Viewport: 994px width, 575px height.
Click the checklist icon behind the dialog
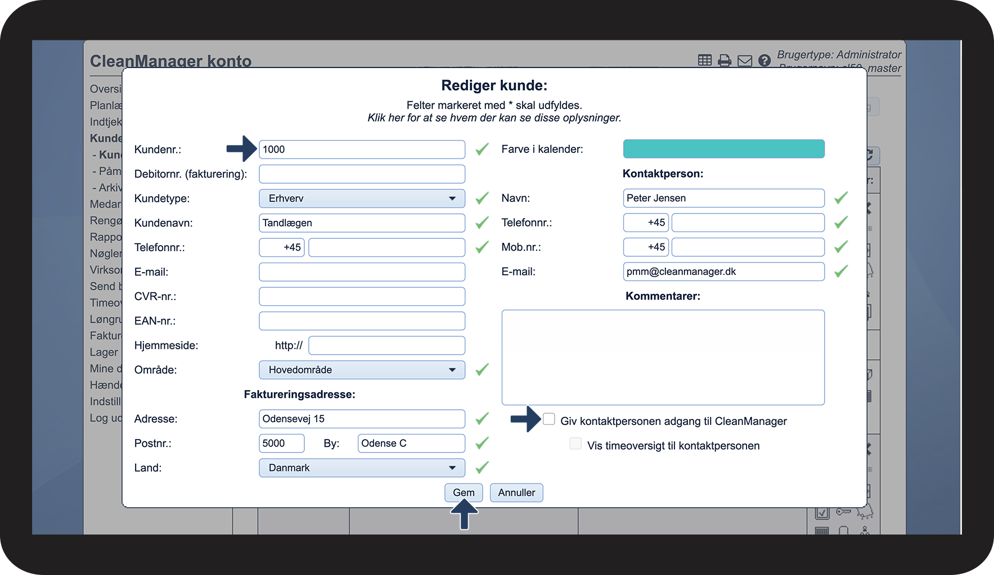(x=822, y=513)
